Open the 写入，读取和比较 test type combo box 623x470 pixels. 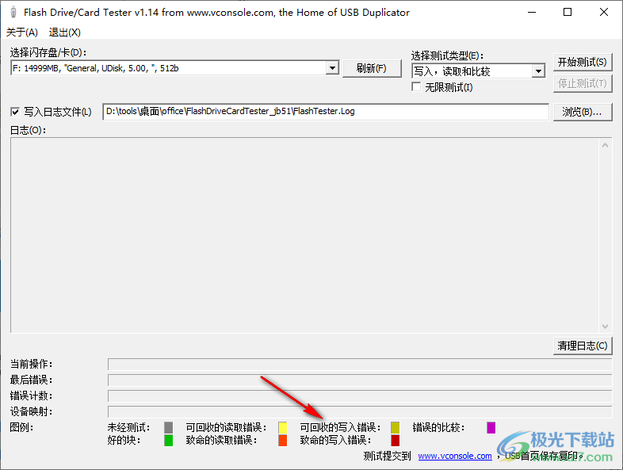[478, 71]
